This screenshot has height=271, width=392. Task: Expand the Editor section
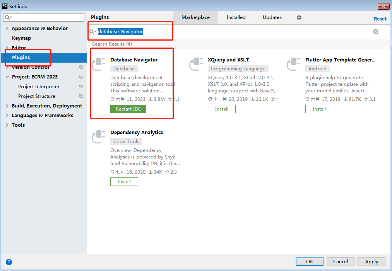[x=7, y=48]
